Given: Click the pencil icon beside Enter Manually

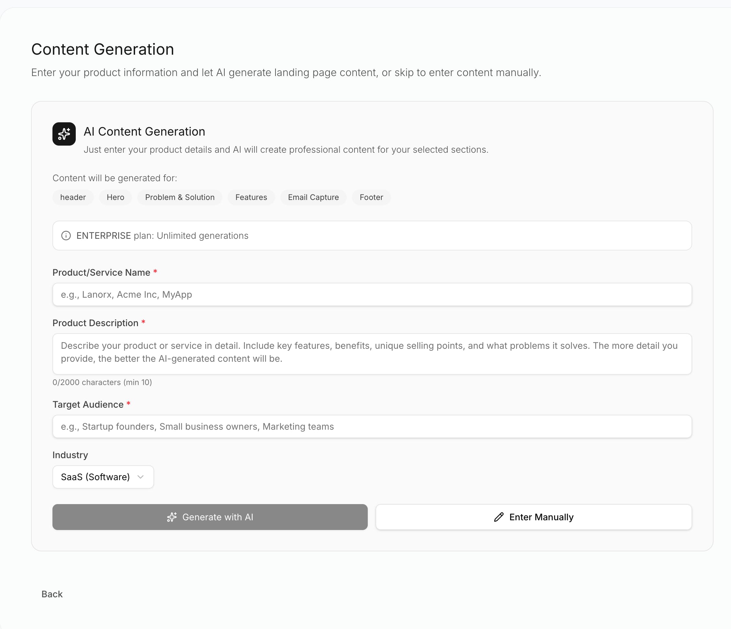Looking at the screenshot, I should 499,517.
